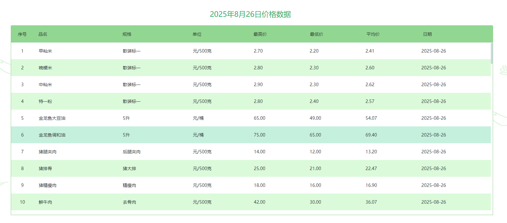Viewport: 507px width, 223px height.
Task: Click the average price 16.90 cell
Action: click(x=371, y=185)
